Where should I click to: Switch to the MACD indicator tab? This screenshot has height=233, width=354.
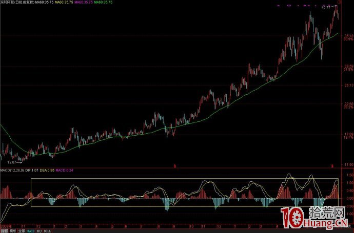30,230
